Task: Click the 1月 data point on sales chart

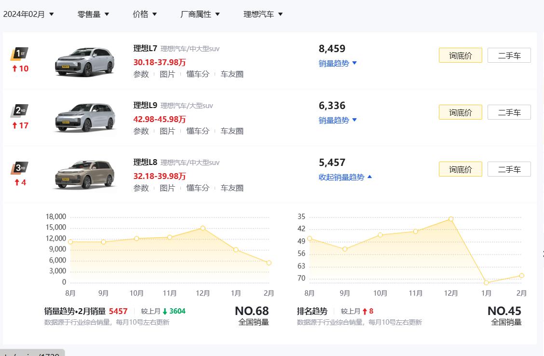Action: (x=236, y=249)
